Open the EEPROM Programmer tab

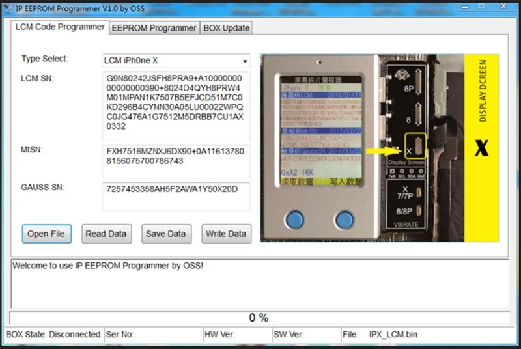tap(154, 28)
